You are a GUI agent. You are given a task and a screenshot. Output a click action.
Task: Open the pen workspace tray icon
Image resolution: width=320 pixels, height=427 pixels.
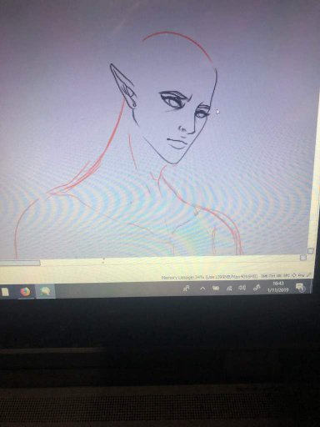tap(257, 288)
